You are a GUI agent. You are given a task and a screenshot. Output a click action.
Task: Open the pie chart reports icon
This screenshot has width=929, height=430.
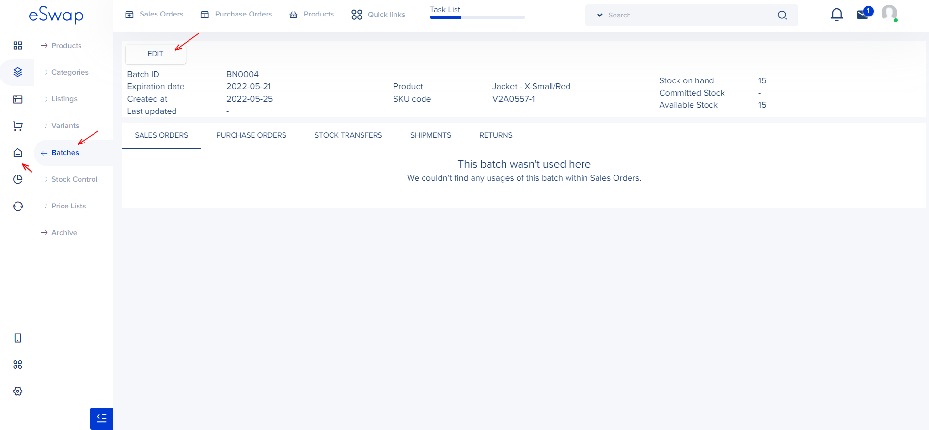tap(18, 179)
